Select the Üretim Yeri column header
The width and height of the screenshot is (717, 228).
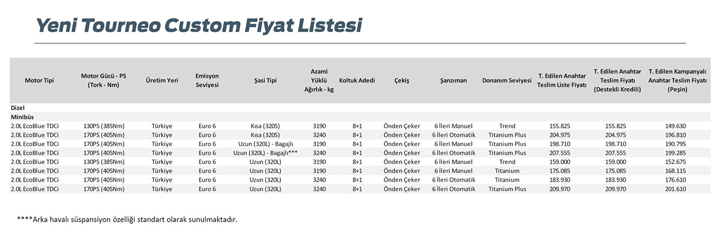[162, 80]
